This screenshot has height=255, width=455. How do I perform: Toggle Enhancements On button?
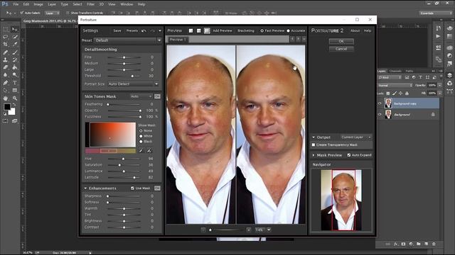(x=157, y=188)
